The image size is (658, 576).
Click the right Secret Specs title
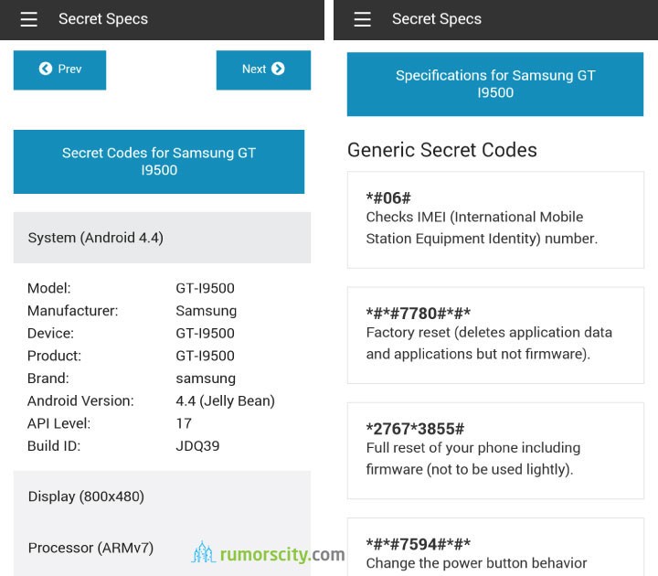437,19
